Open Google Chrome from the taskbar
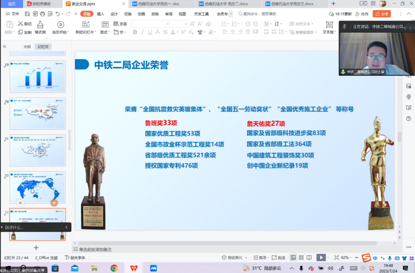Image resolution: width=415 pixels, height=273 pixels. tap(114, 268)
